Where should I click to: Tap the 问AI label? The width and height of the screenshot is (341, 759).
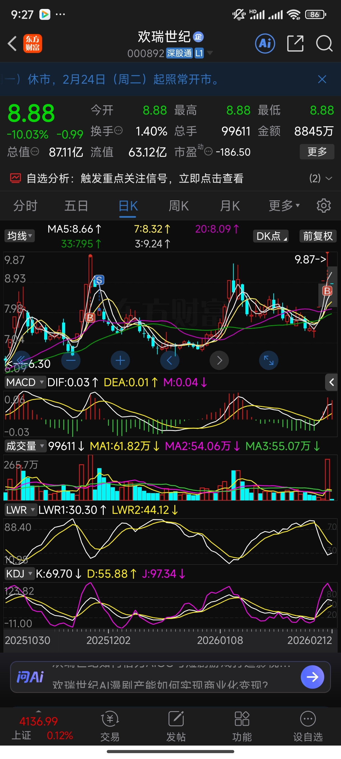pyautogui.click(x=30, y=677)
